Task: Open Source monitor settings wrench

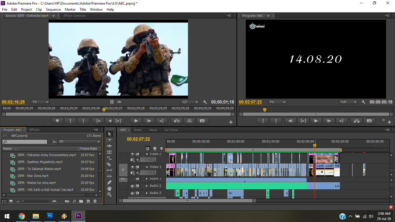Action: coord(205,102)
